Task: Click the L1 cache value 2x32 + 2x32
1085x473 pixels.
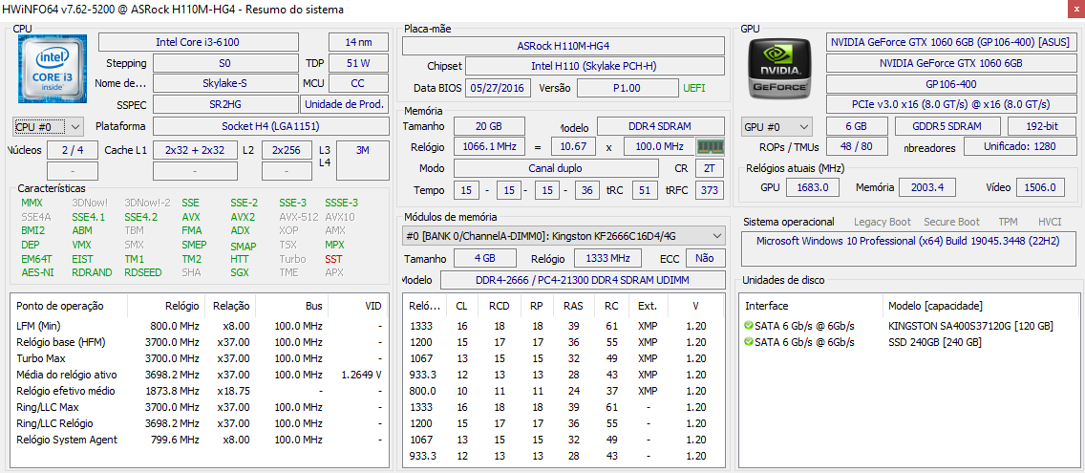Action: [x=195, y=150]
